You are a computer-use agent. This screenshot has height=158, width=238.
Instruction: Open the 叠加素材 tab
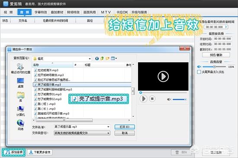coord(57,12)
